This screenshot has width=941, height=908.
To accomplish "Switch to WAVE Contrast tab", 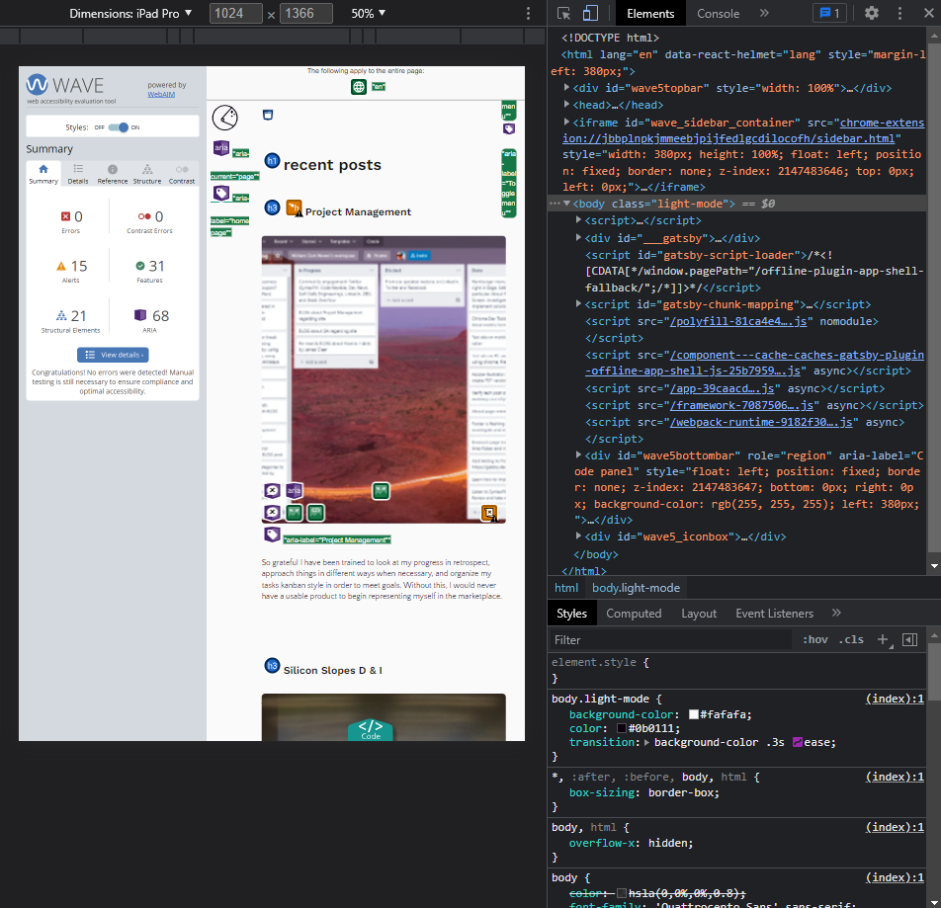I will [182, 174].
